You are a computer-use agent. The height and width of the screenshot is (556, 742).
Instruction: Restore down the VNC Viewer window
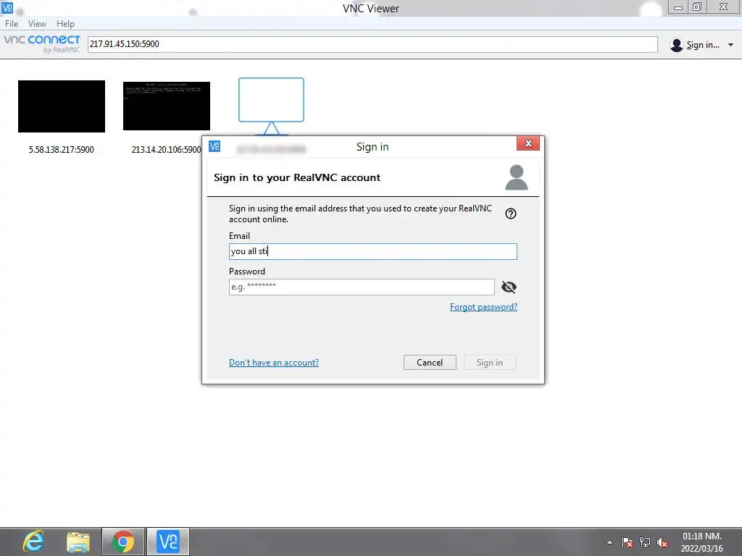(696, 7)
